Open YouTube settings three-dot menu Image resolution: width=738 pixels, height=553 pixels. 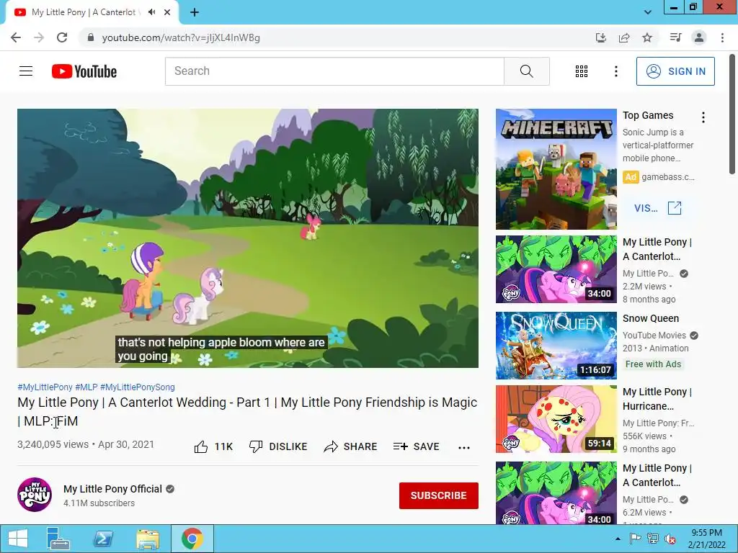tap(615, 71)
